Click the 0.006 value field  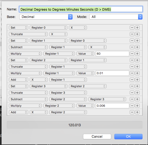tap(113, 106)
